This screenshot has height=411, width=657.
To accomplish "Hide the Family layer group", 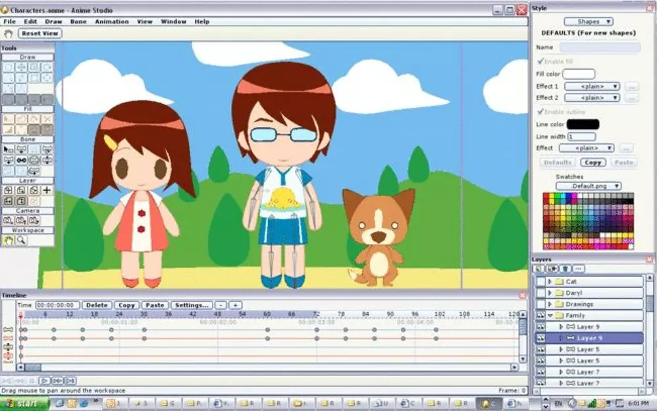I will click(x=540, y=316).
